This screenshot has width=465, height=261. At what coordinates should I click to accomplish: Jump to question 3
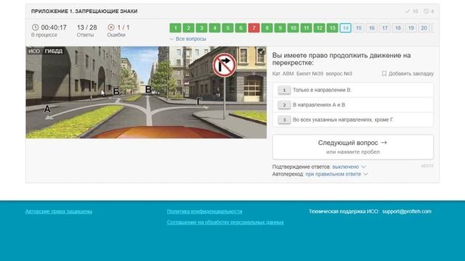tap(201, 28)
